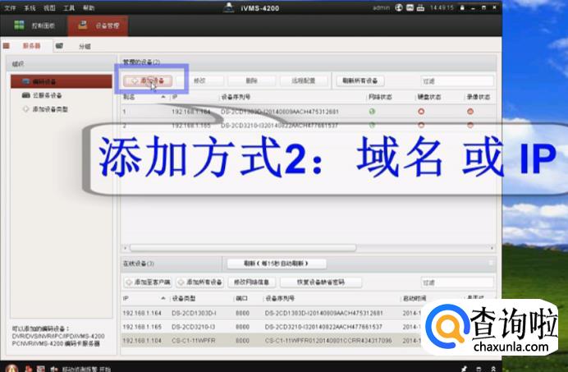Click the managed devices filter field
The image size is (568, 372).
pyautogui.click(x=457, y=81)
